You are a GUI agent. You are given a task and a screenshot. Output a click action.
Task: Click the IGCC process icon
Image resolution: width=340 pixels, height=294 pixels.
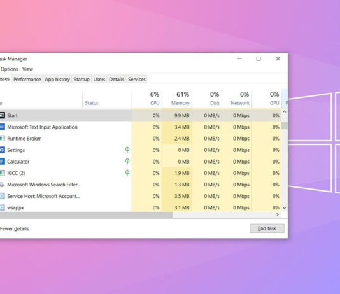(x=2, y=172)
